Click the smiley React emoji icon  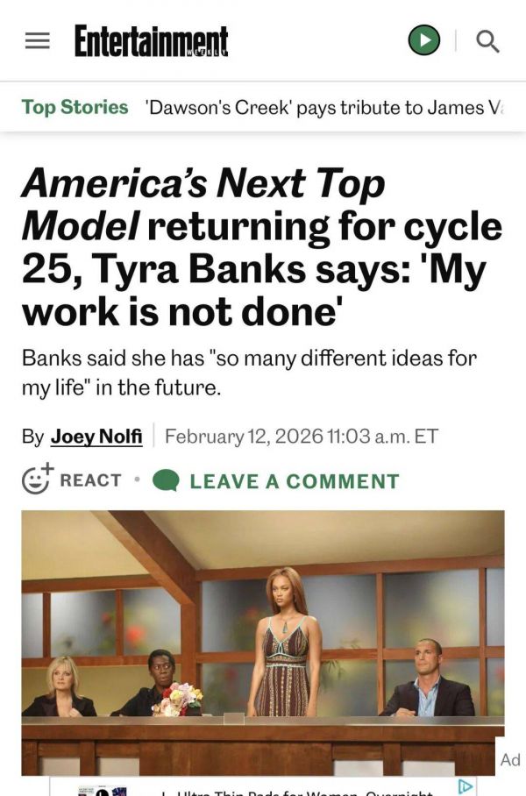point(35,480)
